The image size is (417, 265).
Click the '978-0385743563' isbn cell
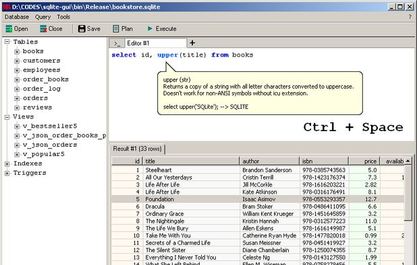tap(324, 170)
